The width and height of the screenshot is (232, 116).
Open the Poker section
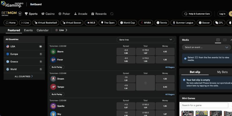coord(64,14)
